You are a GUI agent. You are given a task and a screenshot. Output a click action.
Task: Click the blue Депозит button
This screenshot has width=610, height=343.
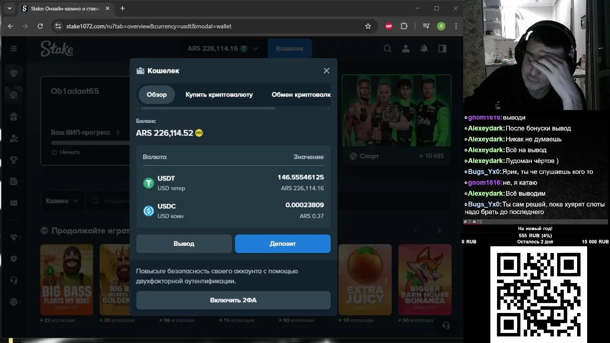pyautogui.click(x=283, y=243)
